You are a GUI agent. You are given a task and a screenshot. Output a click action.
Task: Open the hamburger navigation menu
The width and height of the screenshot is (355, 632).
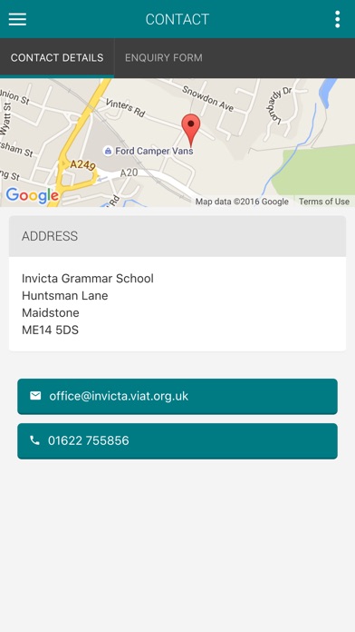pos(18,19)
